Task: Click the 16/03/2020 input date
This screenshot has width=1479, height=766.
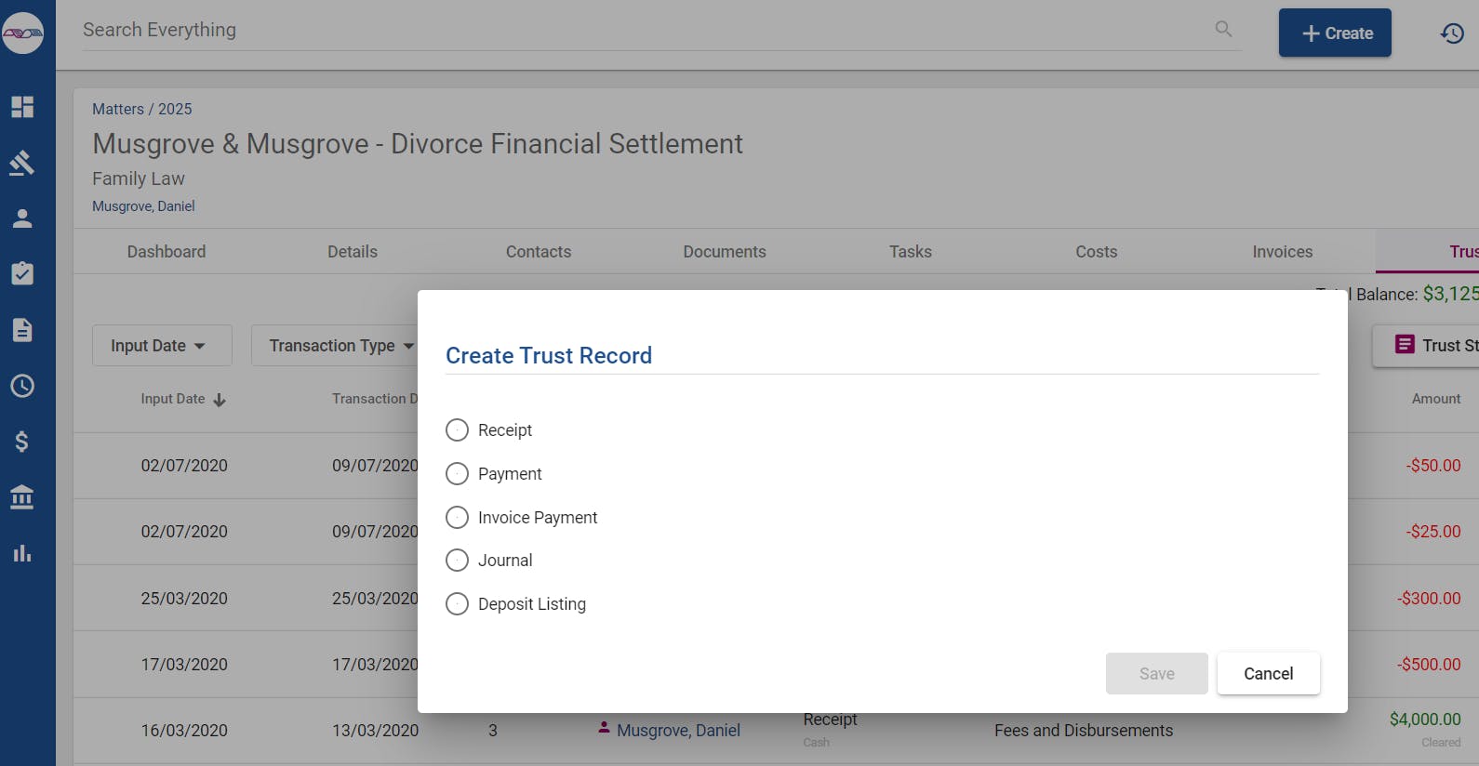Action: (184, 731)
